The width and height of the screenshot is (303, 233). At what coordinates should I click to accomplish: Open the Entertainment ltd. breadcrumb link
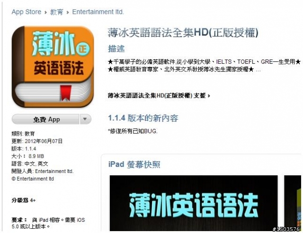point(98,12)
